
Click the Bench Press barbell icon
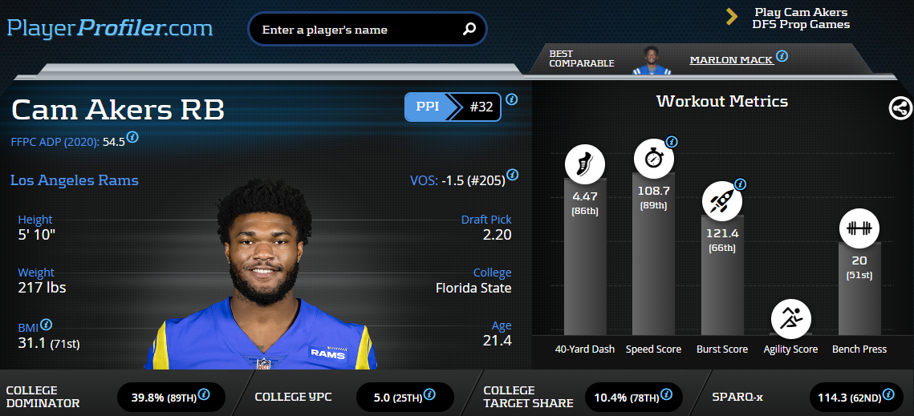(x=859, y=228)
